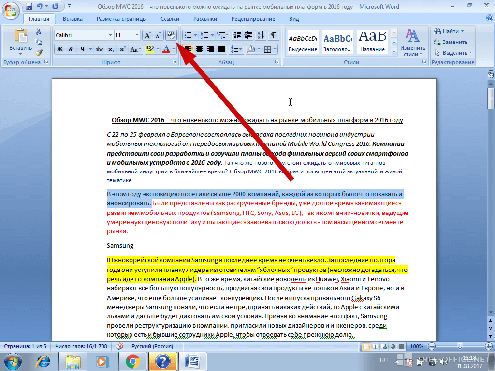Cut the selection with the scissors icon
The width and height of the screenshot is (495, 371).
coord(39,31)
